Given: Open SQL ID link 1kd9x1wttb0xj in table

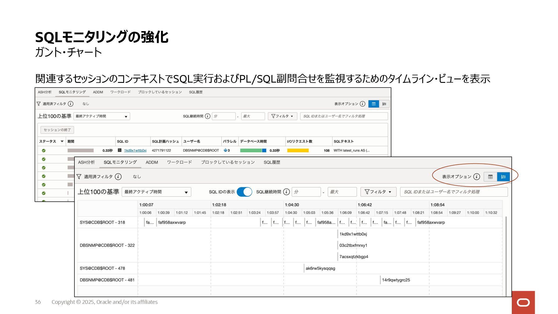Looking at the screenshot, I should tap(135, 151).
